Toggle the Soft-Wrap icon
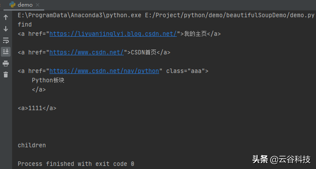The height and width of the screenshot is (169, 316). pos(6,40)
